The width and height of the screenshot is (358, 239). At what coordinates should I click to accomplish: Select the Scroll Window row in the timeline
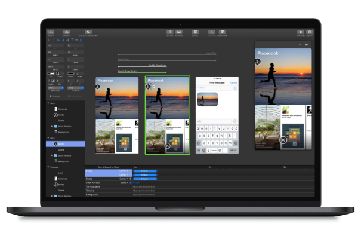tap(200, 183)
